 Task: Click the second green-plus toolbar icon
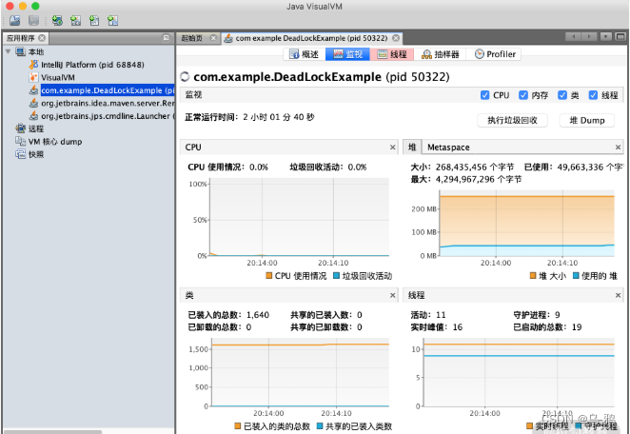(x=75, y=21)
